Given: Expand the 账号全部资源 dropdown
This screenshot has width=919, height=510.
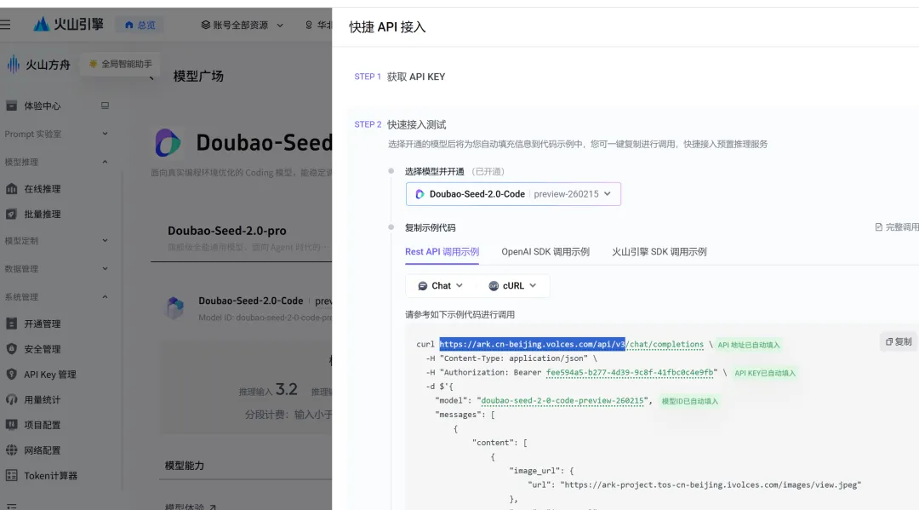Looking at the screenshot, I should [x=242, y=26].
